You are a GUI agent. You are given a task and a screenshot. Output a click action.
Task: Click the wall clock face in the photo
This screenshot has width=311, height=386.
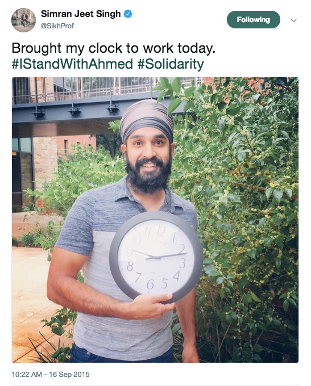coord(156,257)
